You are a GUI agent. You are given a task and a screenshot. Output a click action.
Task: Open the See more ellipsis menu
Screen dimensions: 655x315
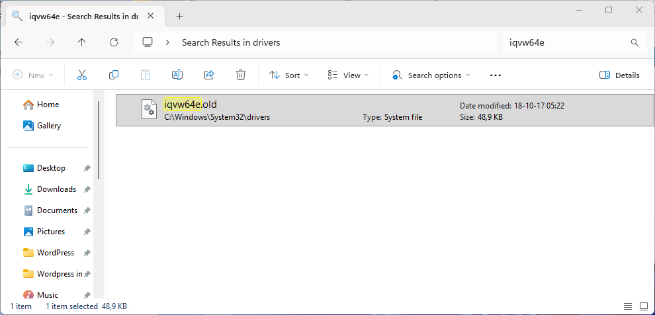coord(496,75)
